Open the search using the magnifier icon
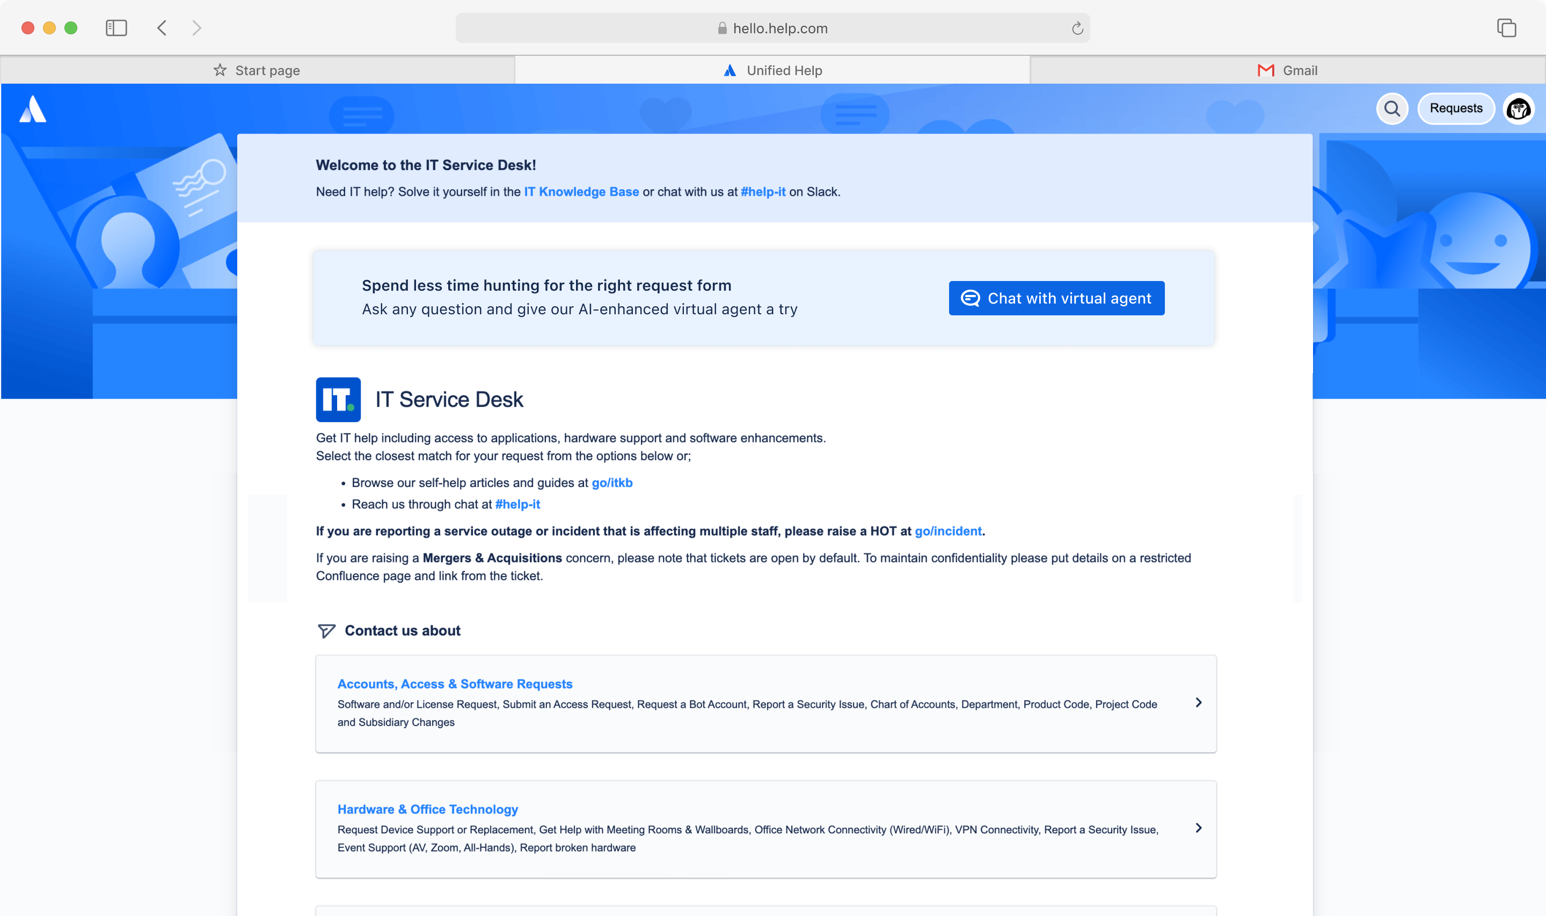 [x=1392, y=109]
